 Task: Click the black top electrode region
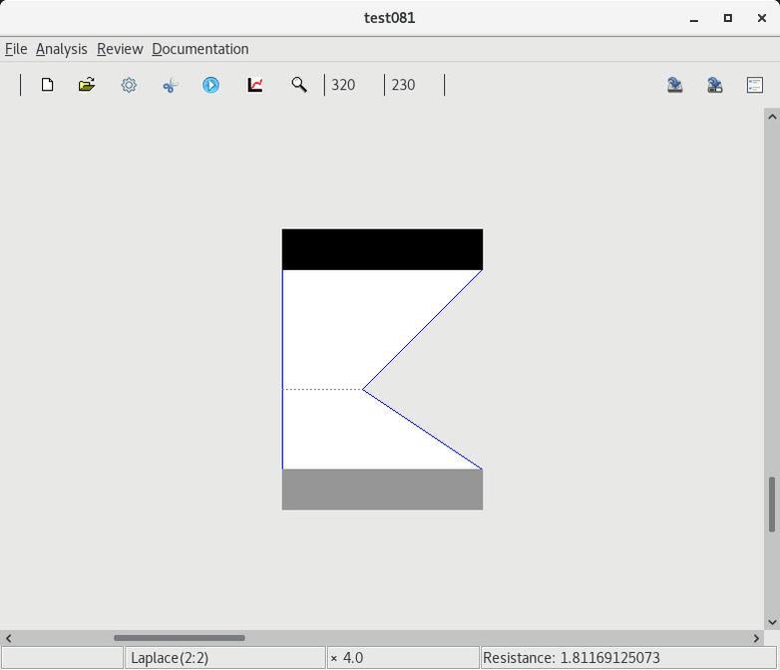382,249
